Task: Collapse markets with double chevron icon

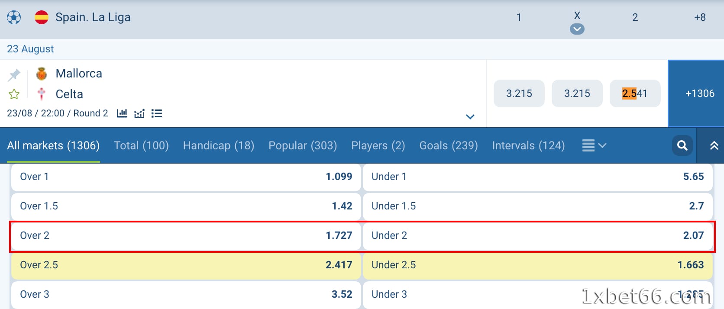Action: pyautogui.click(x=714, y=145)
